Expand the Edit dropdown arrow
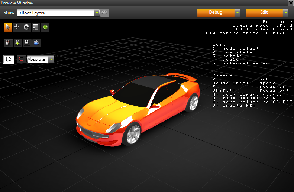Screen dimensions: 294x192 [x=285, y=13]
